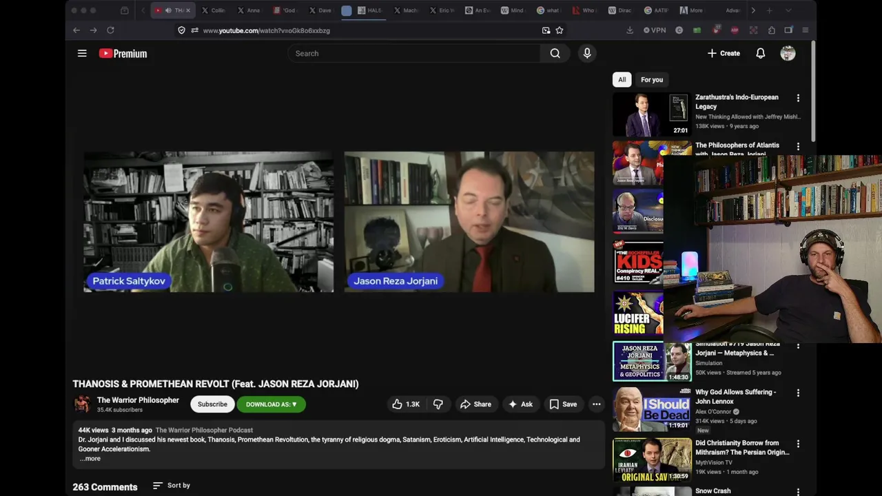Subscribe to The Warrior Philosopher

[x=212, y=404]
